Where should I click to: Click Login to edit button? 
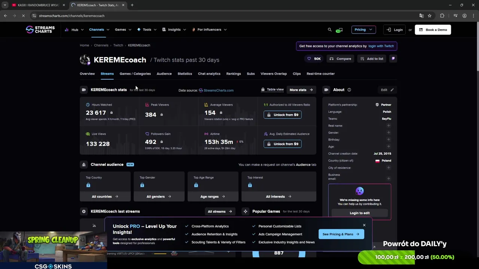(x=360, y=213)
